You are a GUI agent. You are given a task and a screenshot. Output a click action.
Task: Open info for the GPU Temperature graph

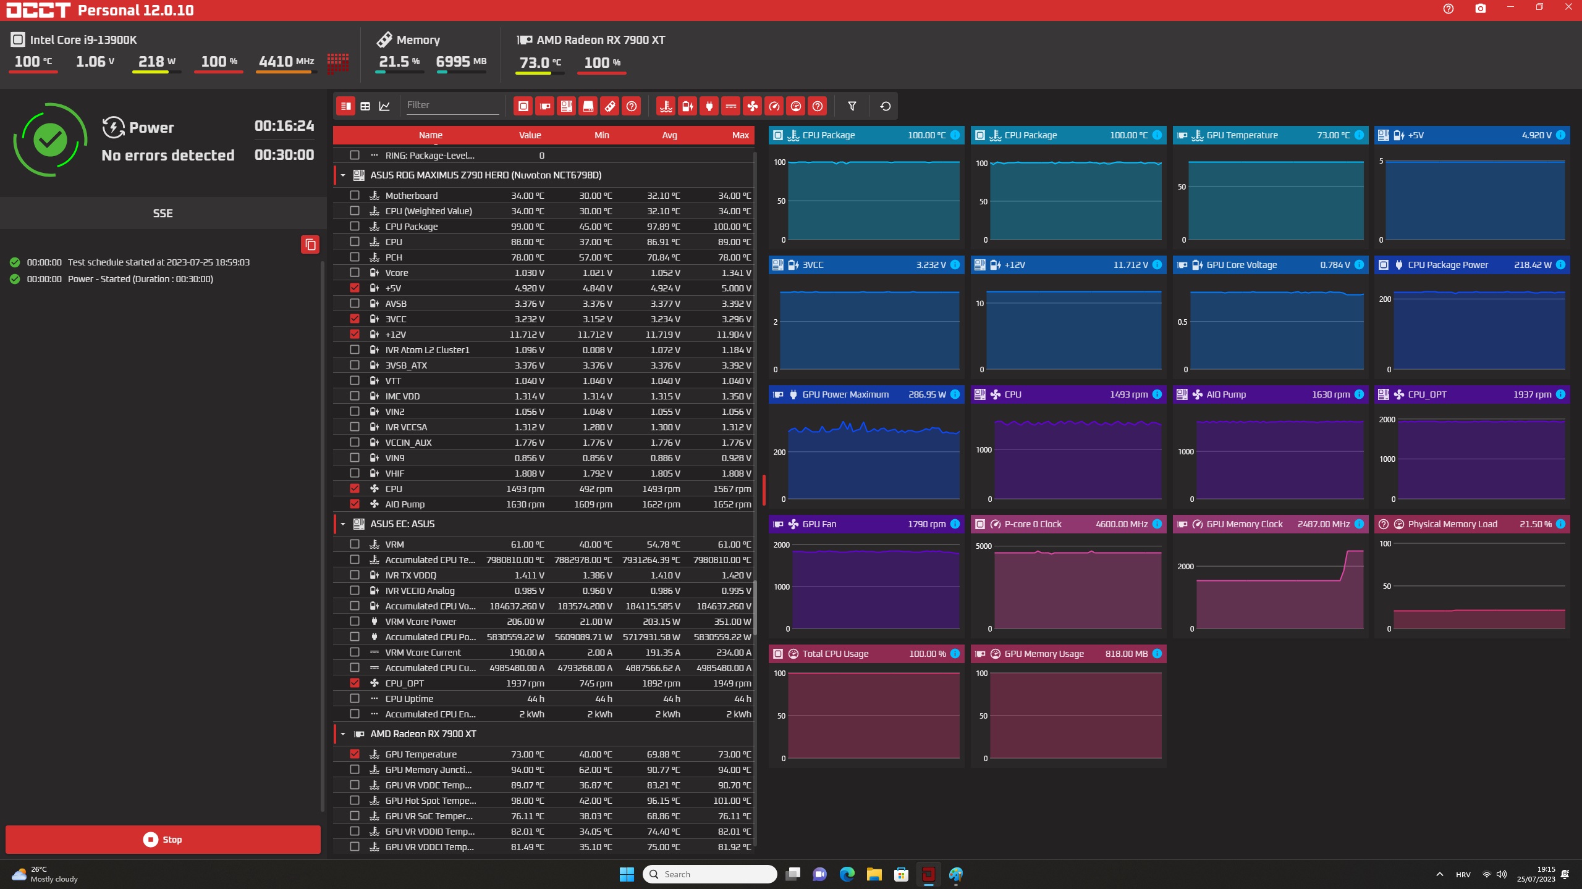(1359, 135)
